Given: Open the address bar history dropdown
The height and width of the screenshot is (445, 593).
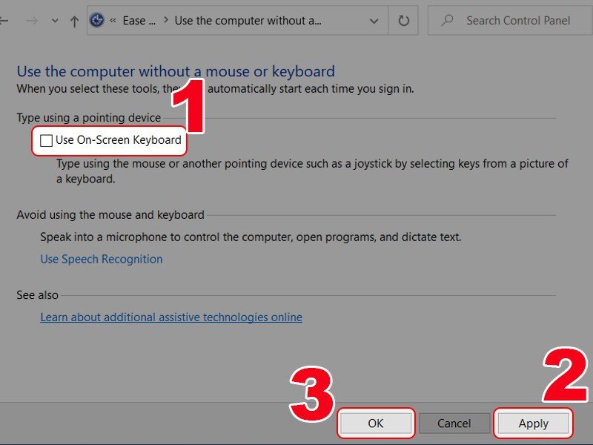Looking at the screenshot, I should click(374, 21).
